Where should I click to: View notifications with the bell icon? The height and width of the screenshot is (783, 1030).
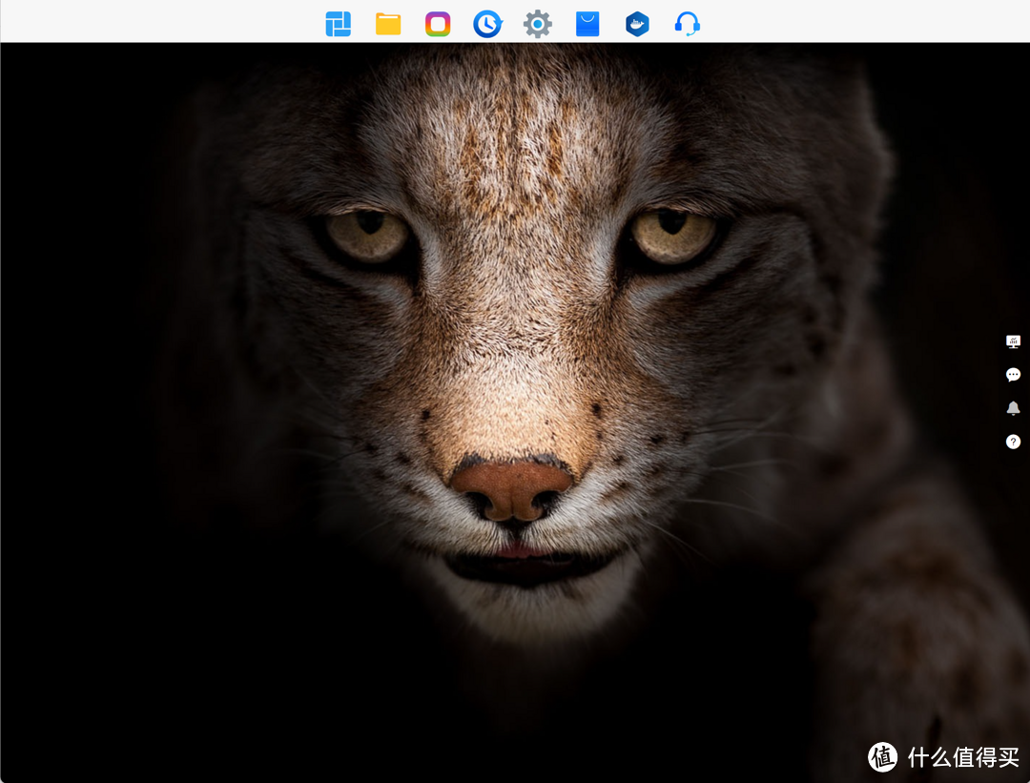[1013, 408]
